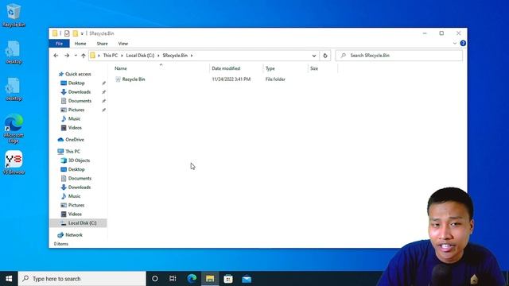Open Desktop under Quick access
The image size is (509, 286).
(76, 83)
